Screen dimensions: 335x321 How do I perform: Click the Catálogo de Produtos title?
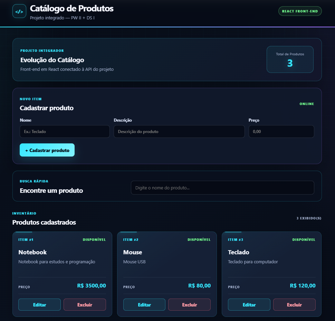tap(71, 9)
